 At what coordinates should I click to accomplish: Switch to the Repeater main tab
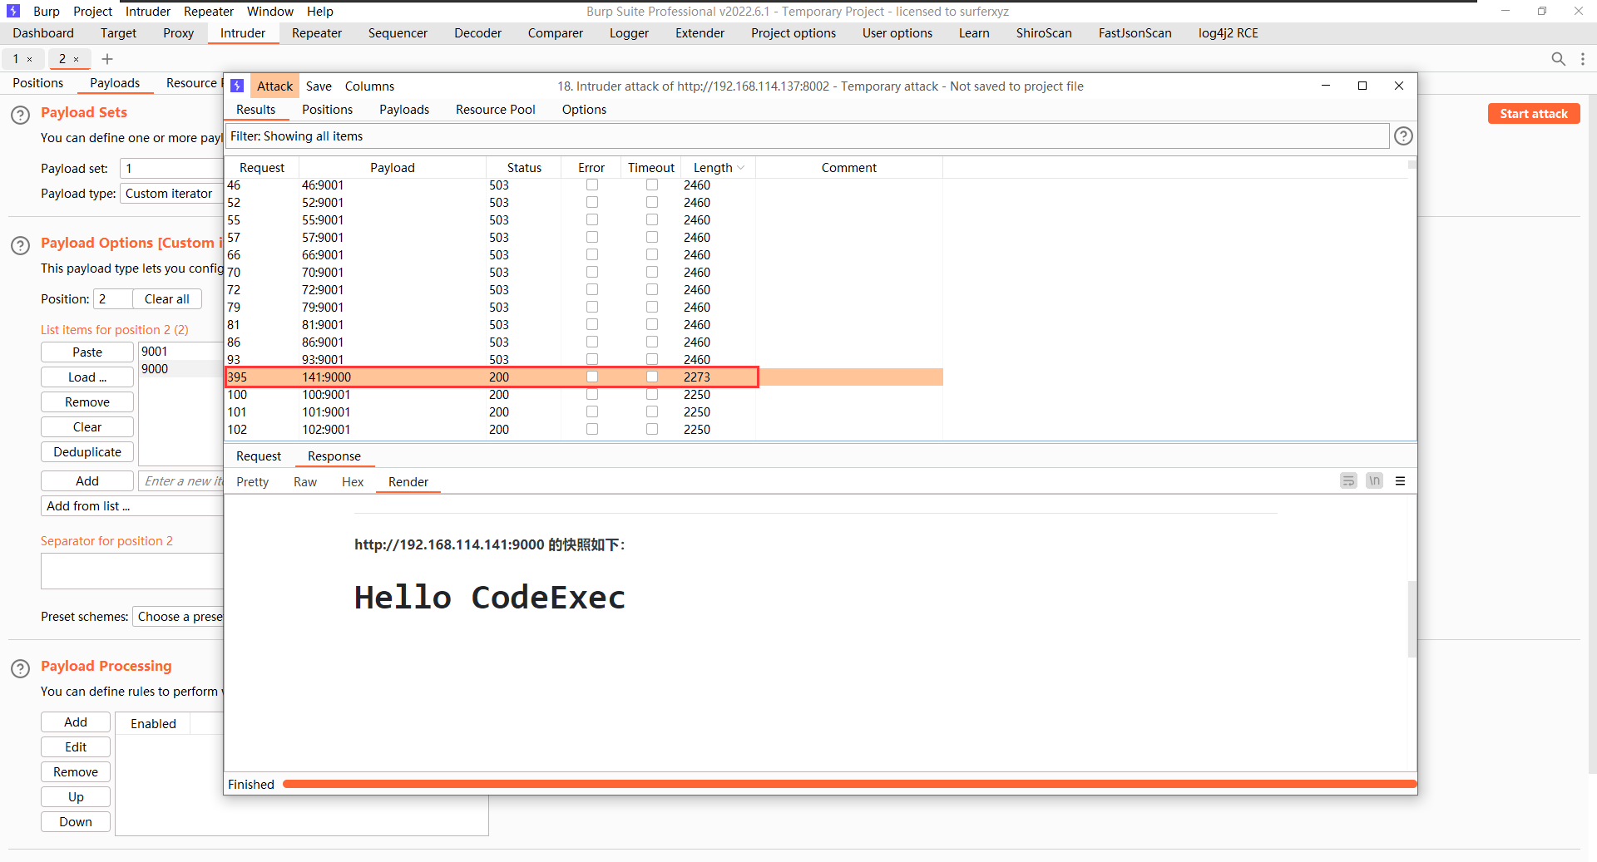317,33
